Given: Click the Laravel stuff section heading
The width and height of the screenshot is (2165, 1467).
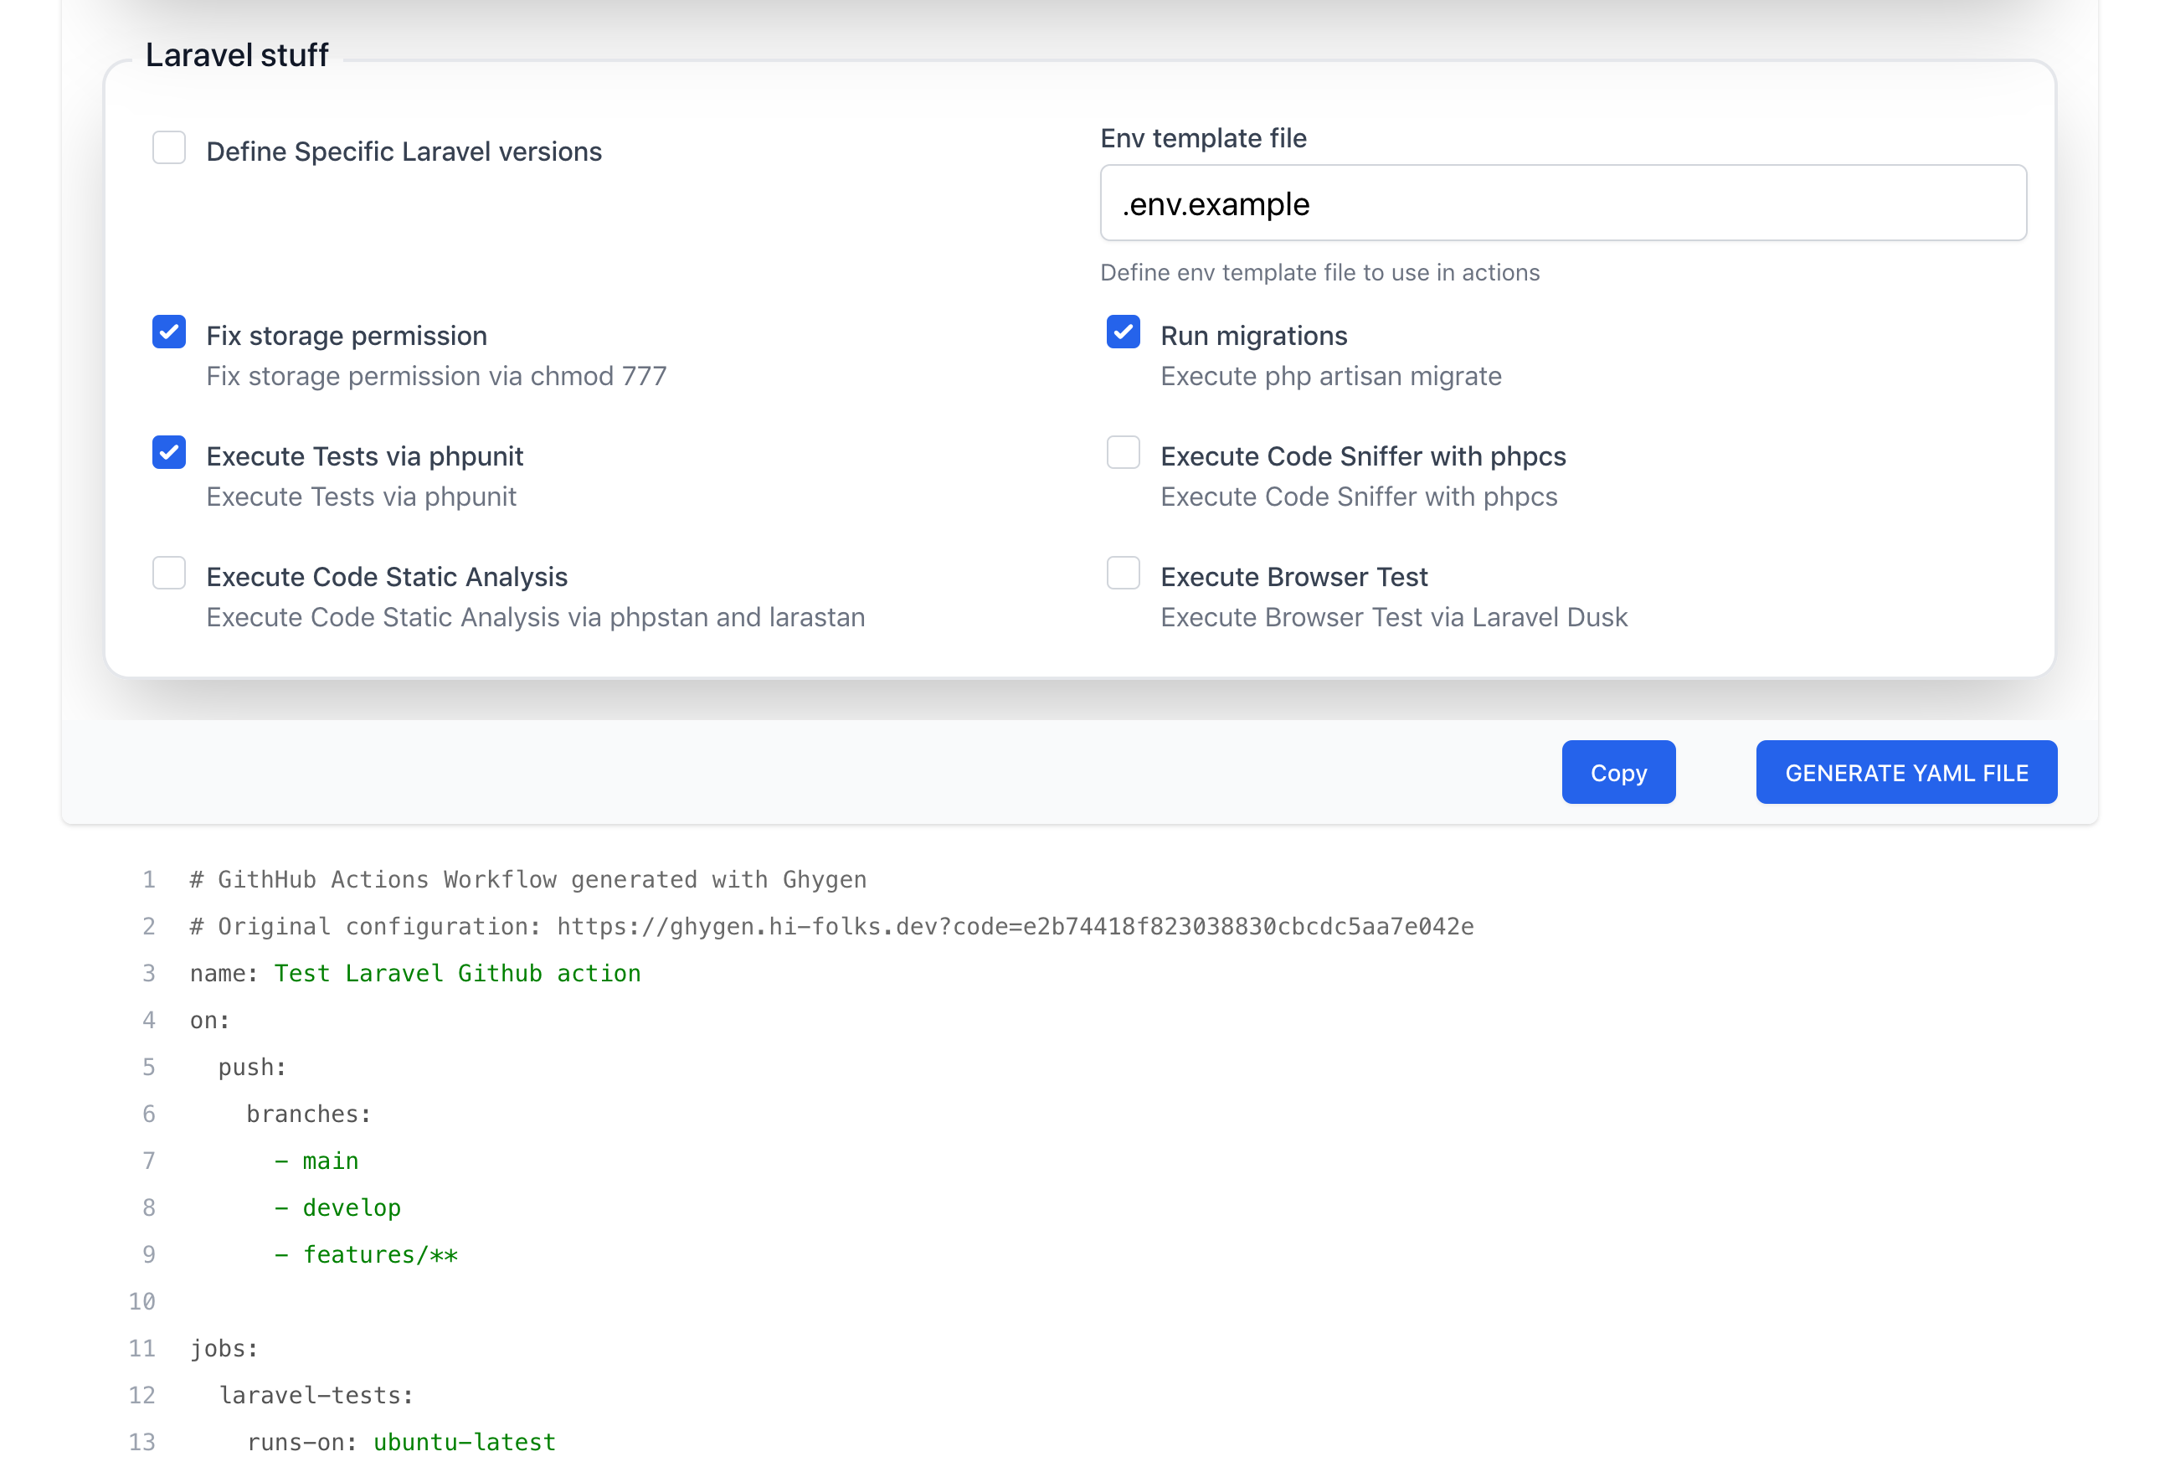Looking at the screenshot, I should (x=237, y=55).
